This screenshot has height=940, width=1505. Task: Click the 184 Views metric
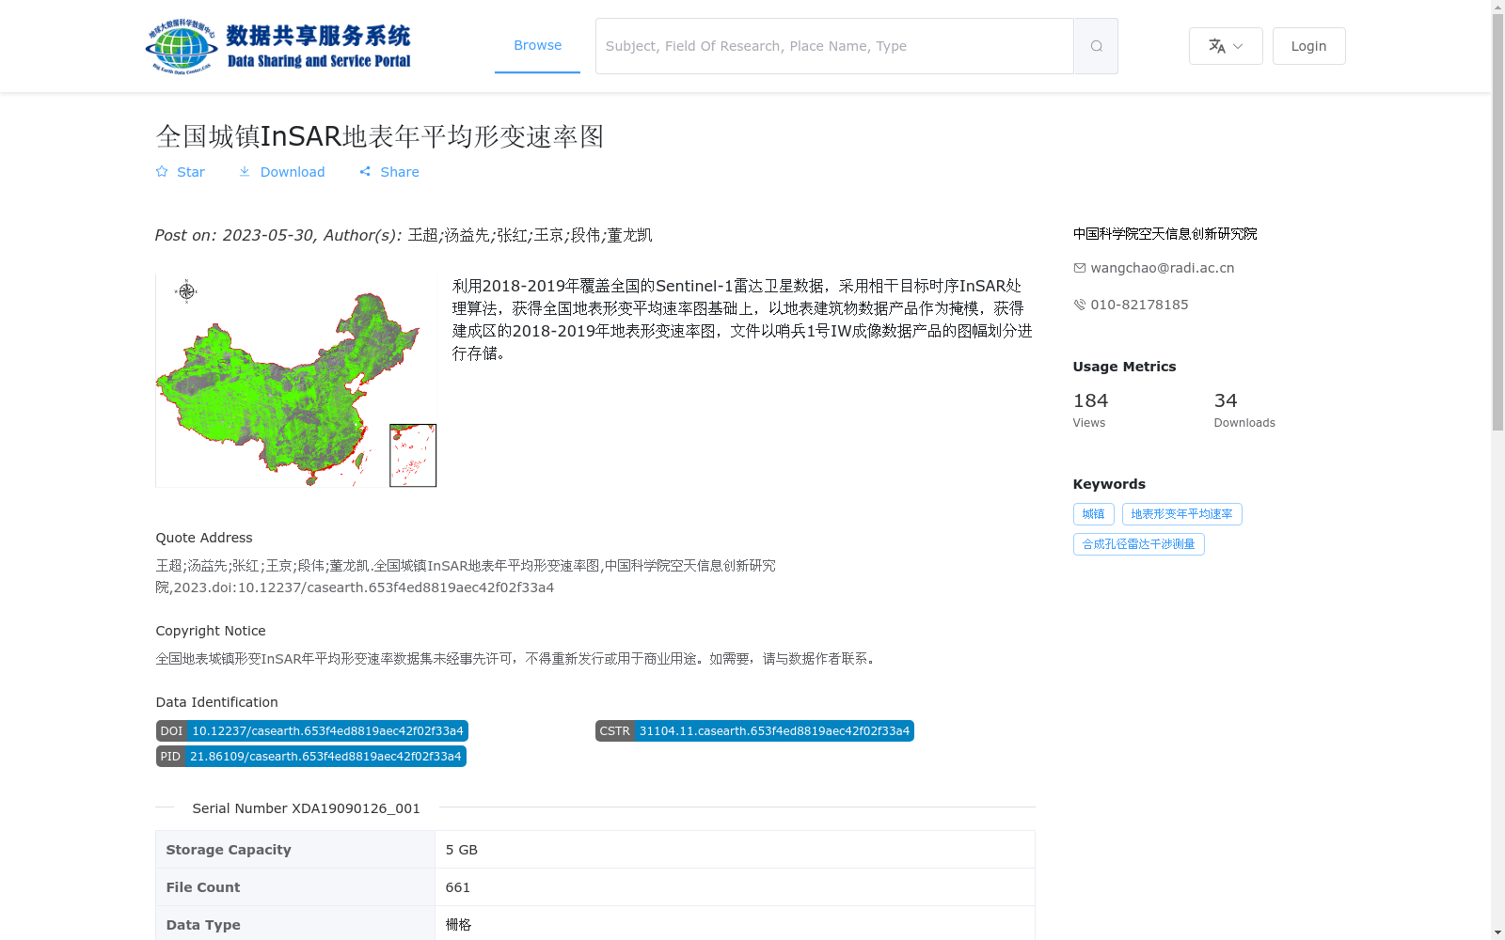tap(1091, 410)
